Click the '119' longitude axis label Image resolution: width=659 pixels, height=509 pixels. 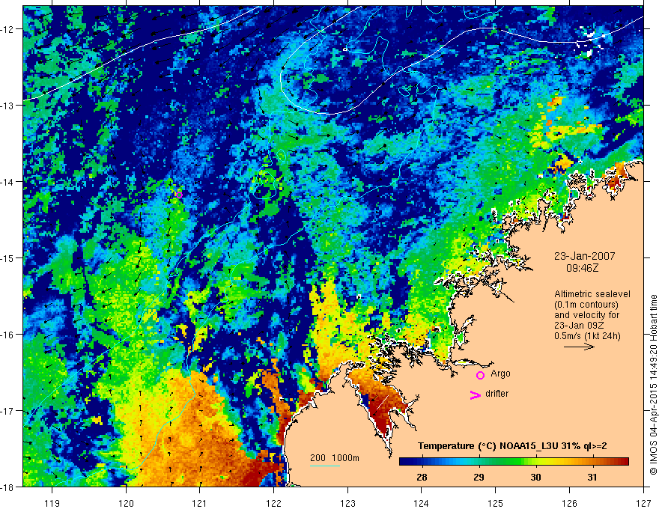[x=52, y=503]
